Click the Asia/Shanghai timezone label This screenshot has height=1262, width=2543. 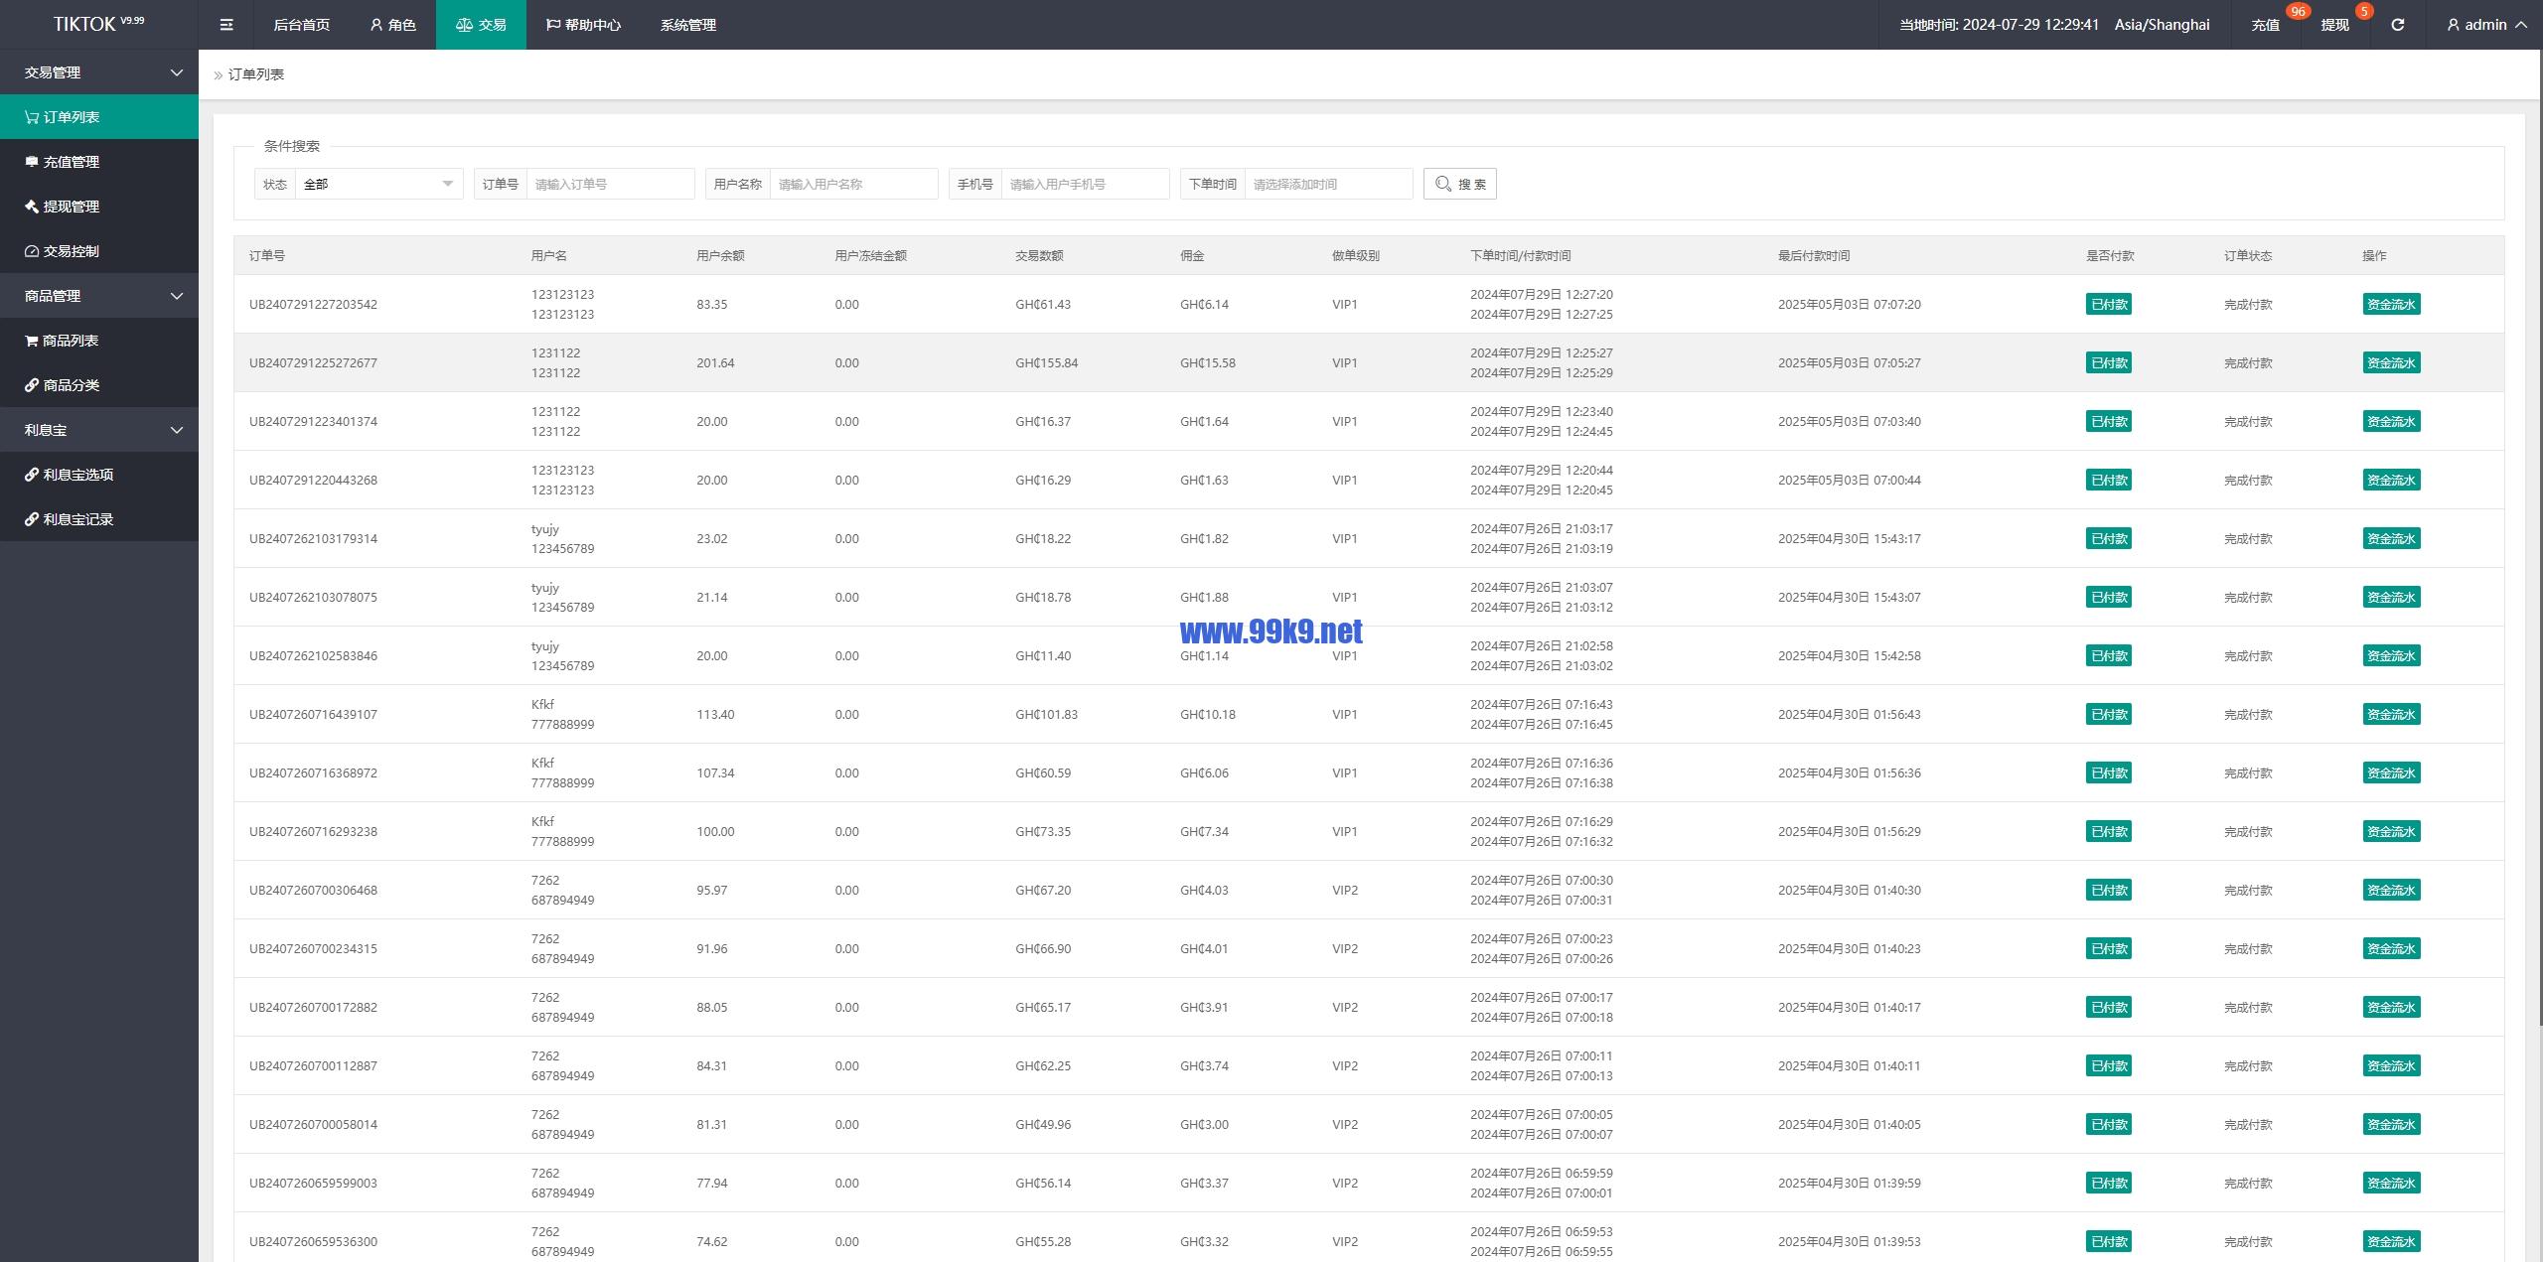tap(2162, 25)
